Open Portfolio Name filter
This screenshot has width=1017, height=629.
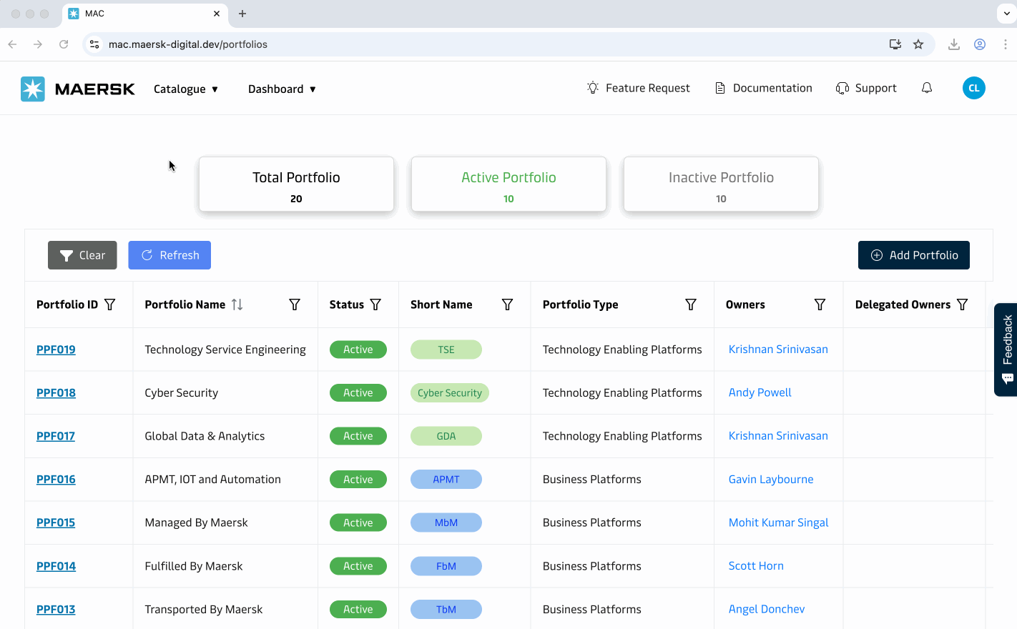pos(295,304)
